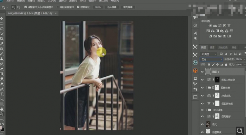Add a Brightness/Contrast adjustment
The height and width of the screenshot is (135, 246).
point(210,26)
